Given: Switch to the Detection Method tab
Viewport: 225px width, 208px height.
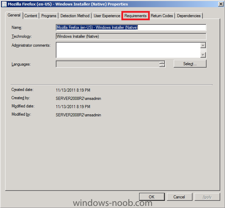Looking at the screenshot, I should [75, 16].
